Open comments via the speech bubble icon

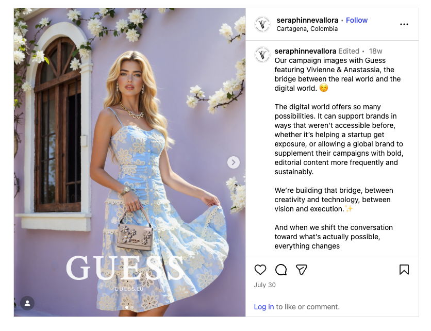tap(281, 270)
